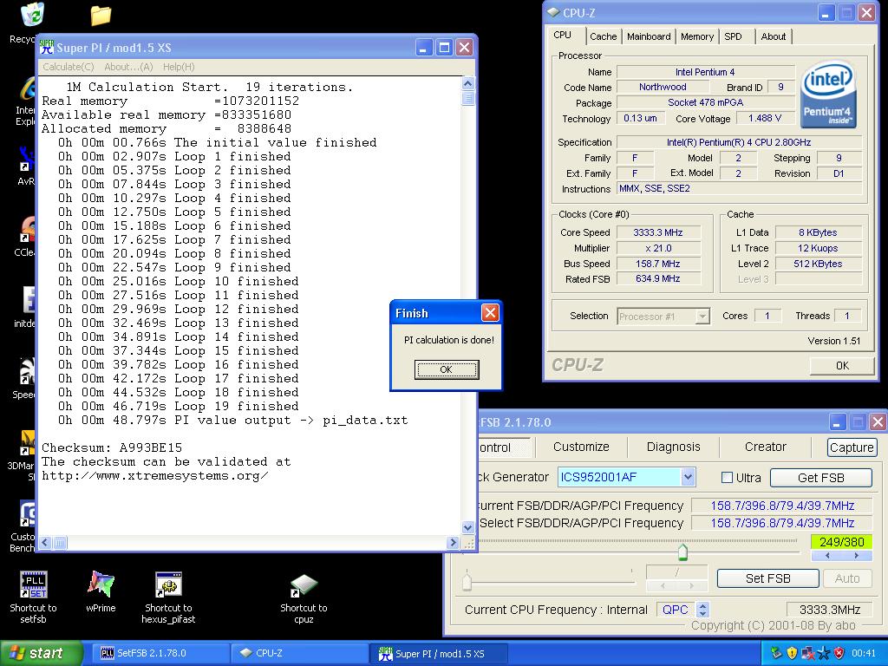Image resolution: width=888 pixels, height=666 pixels.
Task: Open the Processor #1 selection dropdown
Action: pyautogui.click(x=702, y=316)
